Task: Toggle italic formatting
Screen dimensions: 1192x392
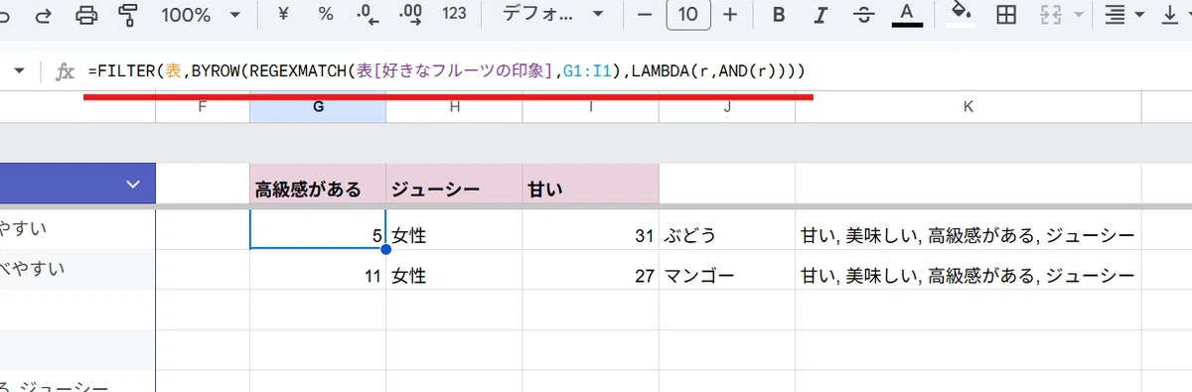Action: [820, 15]
